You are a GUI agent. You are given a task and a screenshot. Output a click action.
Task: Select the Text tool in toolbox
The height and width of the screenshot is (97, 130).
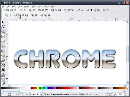pos(3,70)
